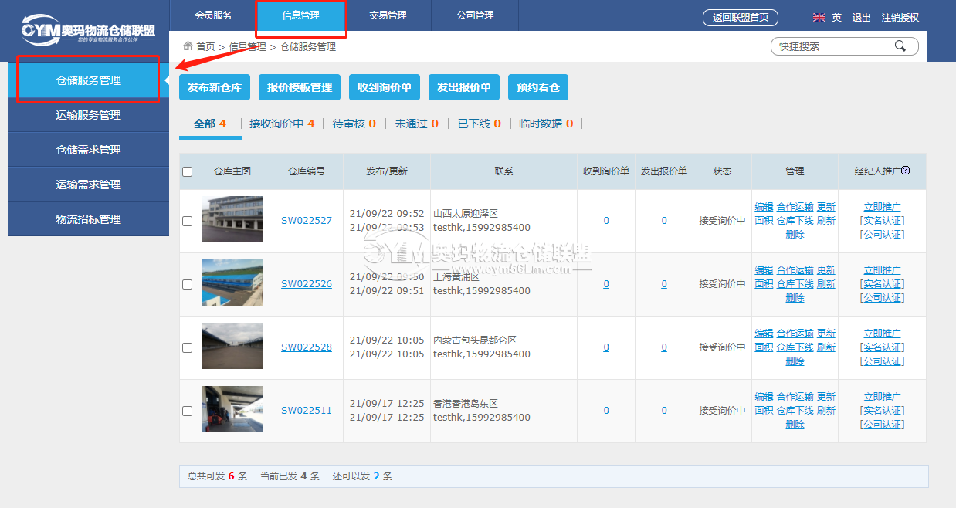Open the 公司管理 top menu
Screen dimensions: 956x508
pyautogui.click(x=475, y=15)
